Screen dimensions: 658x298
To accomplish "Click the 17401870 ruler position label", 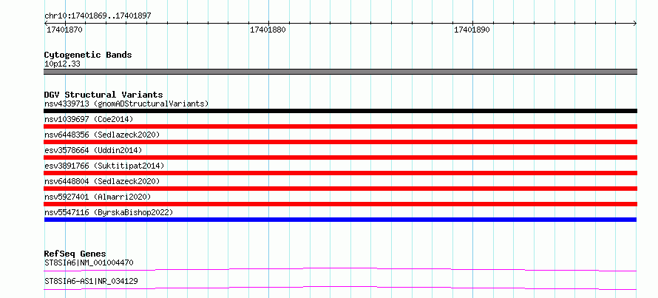I will tap(64, 30).
